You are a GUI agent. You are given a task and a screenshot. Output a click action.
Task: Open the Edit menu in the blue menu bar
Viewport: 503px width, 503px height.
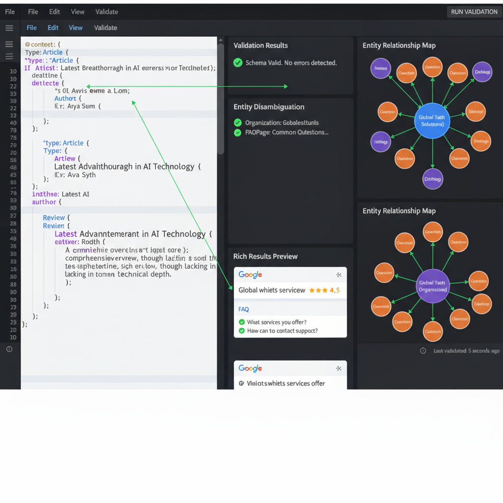(x=53, y=28)
